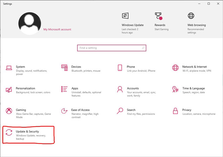The image size is (223, 157).
Task: Click 'Speech, region, date' description
Action: tap(194, 92)
